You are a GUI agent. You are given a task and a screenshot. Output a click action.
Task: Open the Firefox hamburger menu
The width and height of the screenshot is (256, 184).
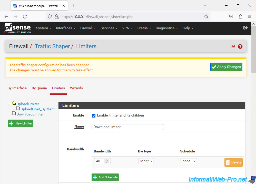[x=250, y=16]
